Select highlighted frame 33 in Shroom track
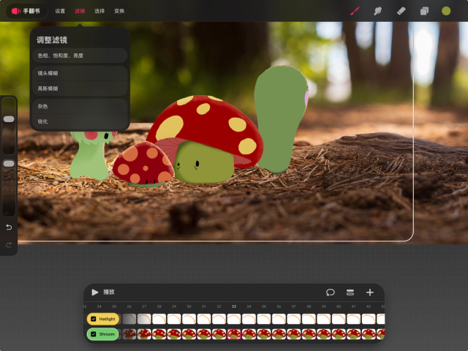 click(234, 333)
